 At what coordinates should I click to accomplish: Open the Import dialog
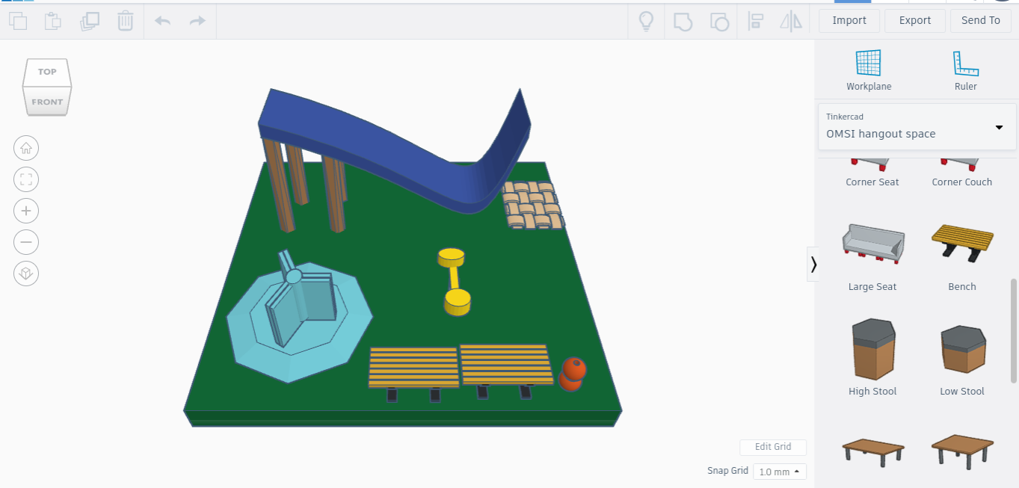pos(849,20)
